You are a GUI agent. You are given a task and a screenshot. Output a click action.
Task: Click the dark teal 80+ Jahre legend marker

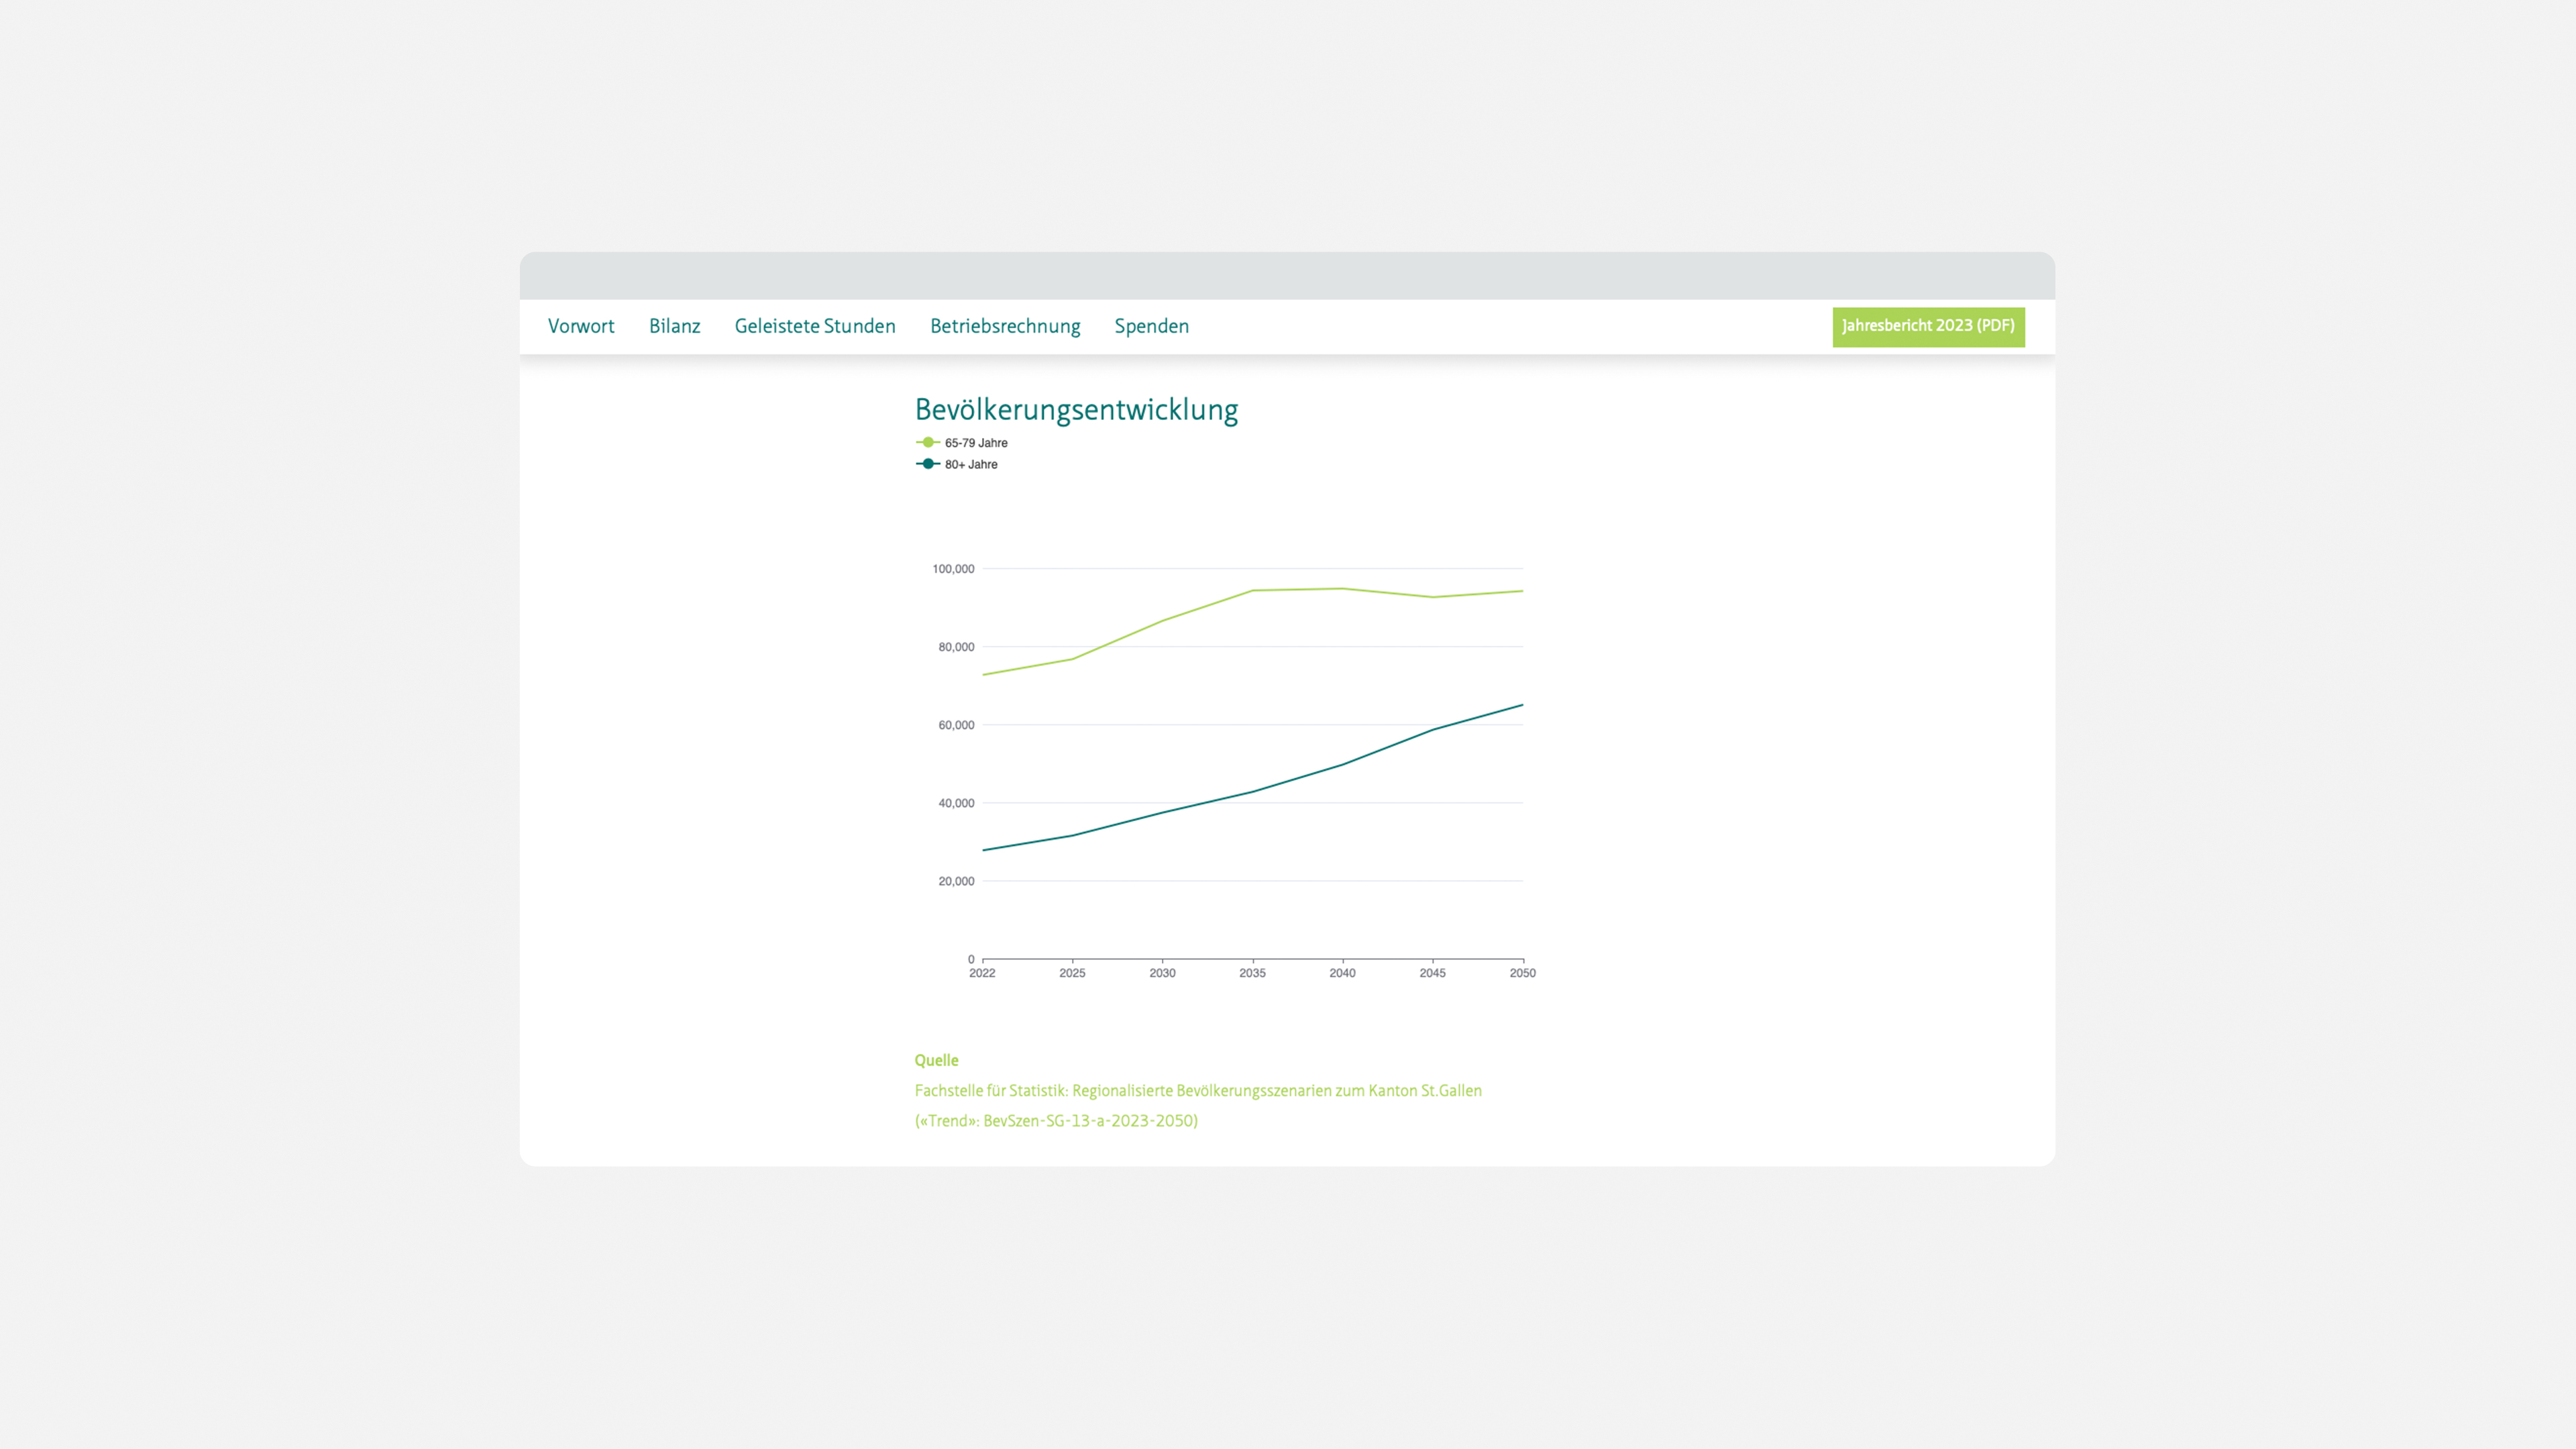coord(928,464)
